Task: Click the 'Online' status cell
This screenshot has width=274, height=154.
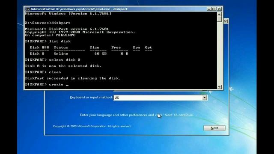Action: tap(61, 53)
